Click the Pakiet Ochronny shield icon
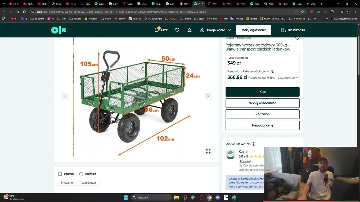Screen dimensions: 360x202 [273, 72]
